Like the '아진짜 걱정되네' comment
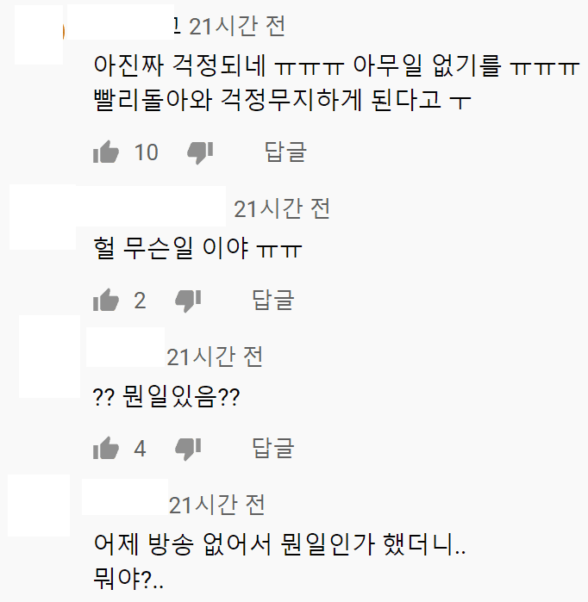The image size is (588, 602). tap(106, 152)
